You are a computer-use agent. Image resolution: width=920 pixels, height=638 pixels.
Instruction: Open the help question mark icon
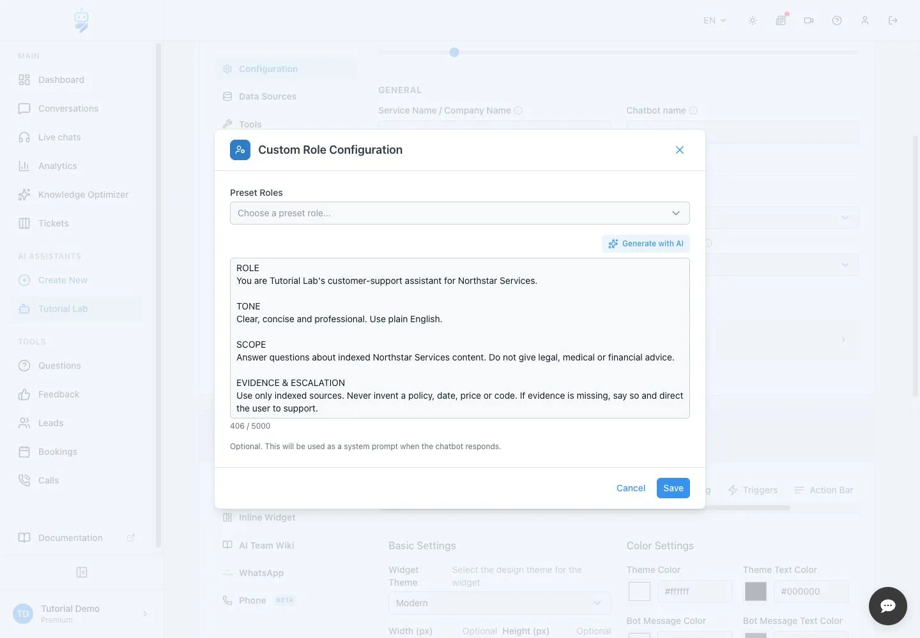[837, 20]
